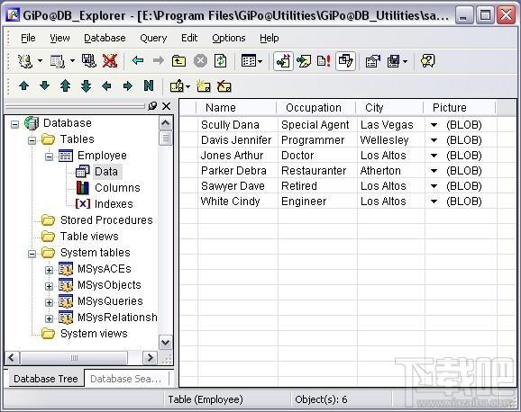Click the help question bubble icon
Image resolution: width=521 pixels, height=412 pixels.
point(427,61)
